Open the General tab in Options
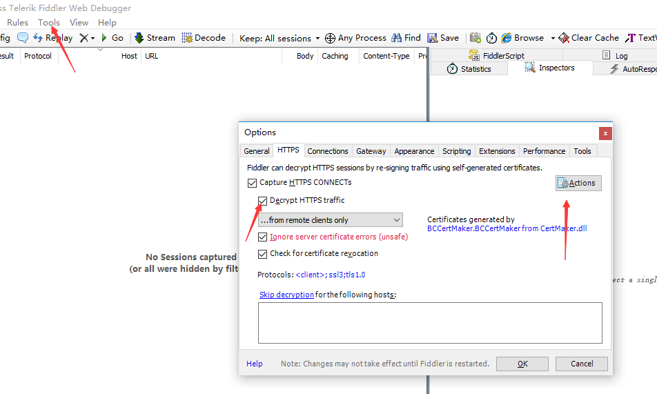 click(257, 151)
